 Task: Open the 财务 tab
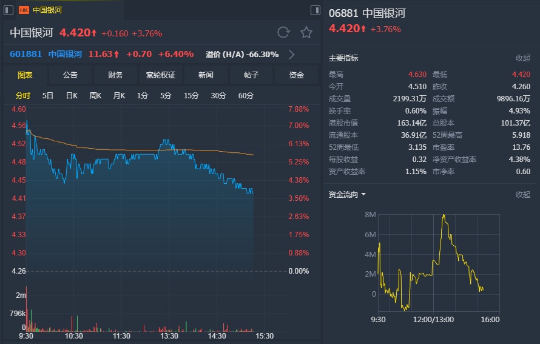115,75
